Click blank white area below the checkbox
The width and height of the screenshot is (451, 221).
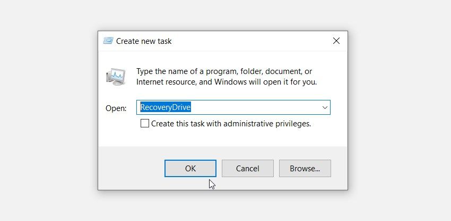point(223,137)
